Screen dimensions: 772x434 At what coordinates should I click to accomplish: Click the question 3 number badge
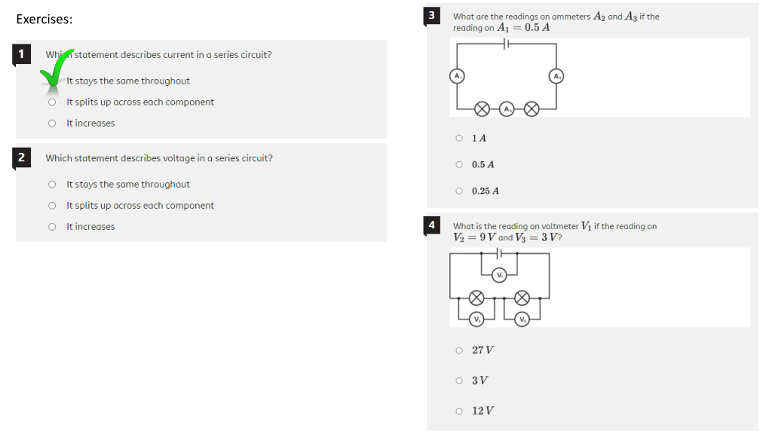pos(432,15)
